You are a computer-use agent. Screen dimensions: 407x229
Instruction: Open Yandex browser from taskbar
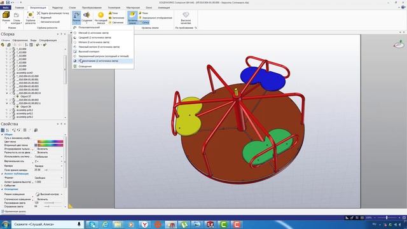pos(144,225)
